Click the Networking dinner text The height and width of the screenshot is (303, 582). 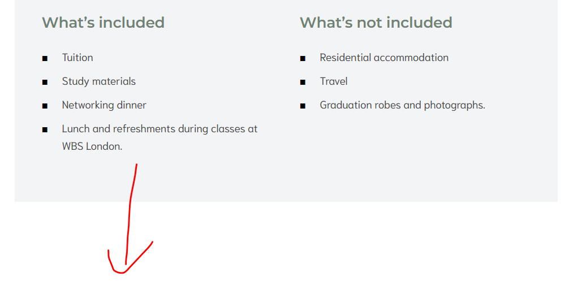point(104,105)
